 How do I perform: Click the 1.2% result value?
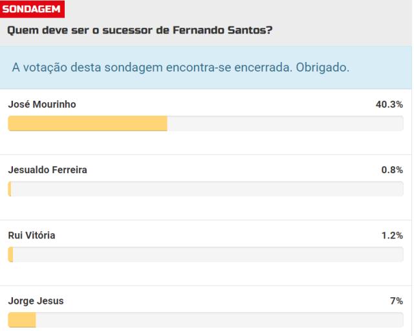(x=392, y=236)
